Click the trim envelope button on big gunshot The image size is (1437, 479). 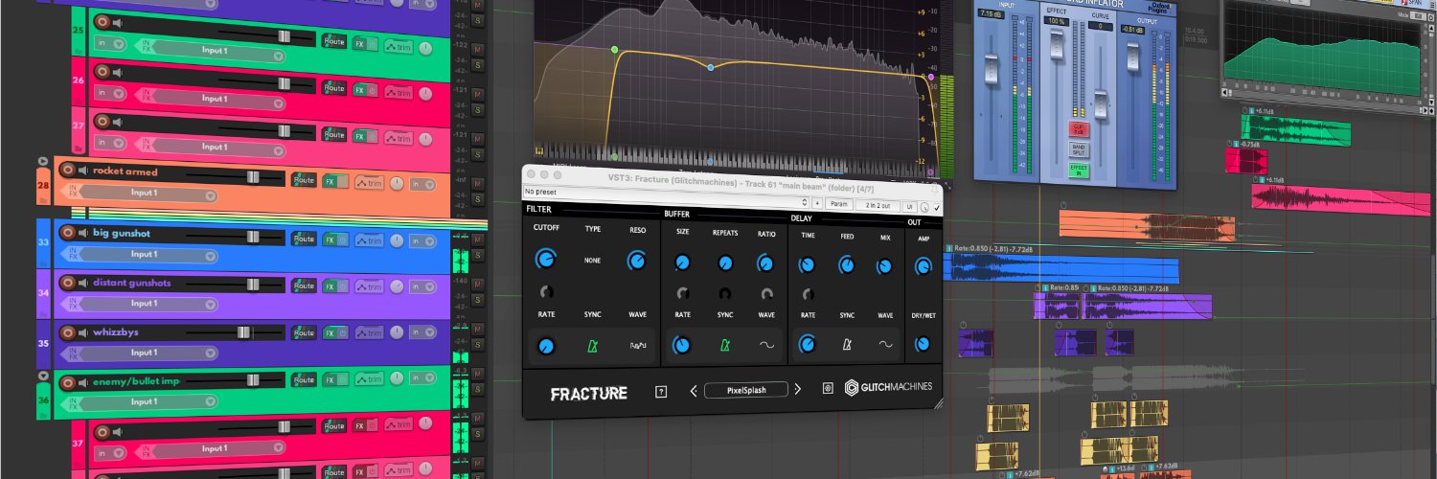pyautogui.click(x=369, y=239)
